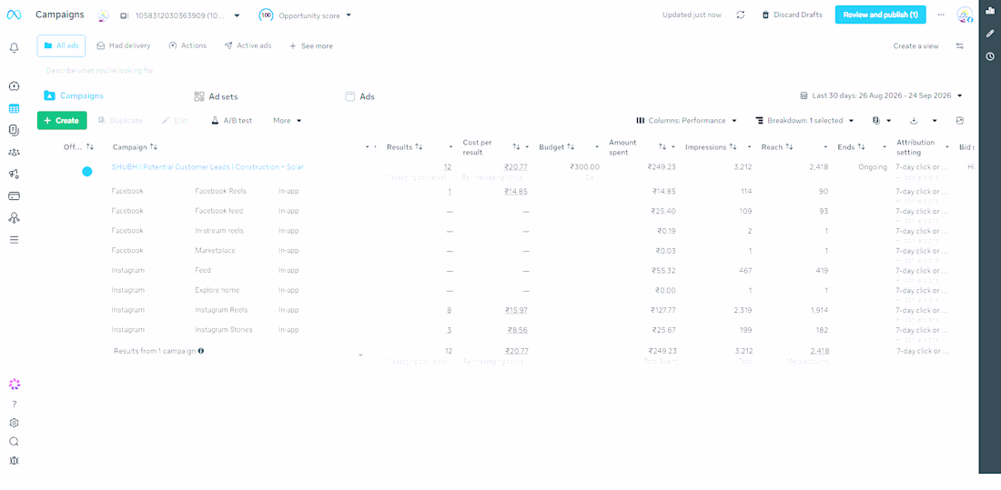Open the profile avatar in top right
1001x490 pixels.
[965, 15]
